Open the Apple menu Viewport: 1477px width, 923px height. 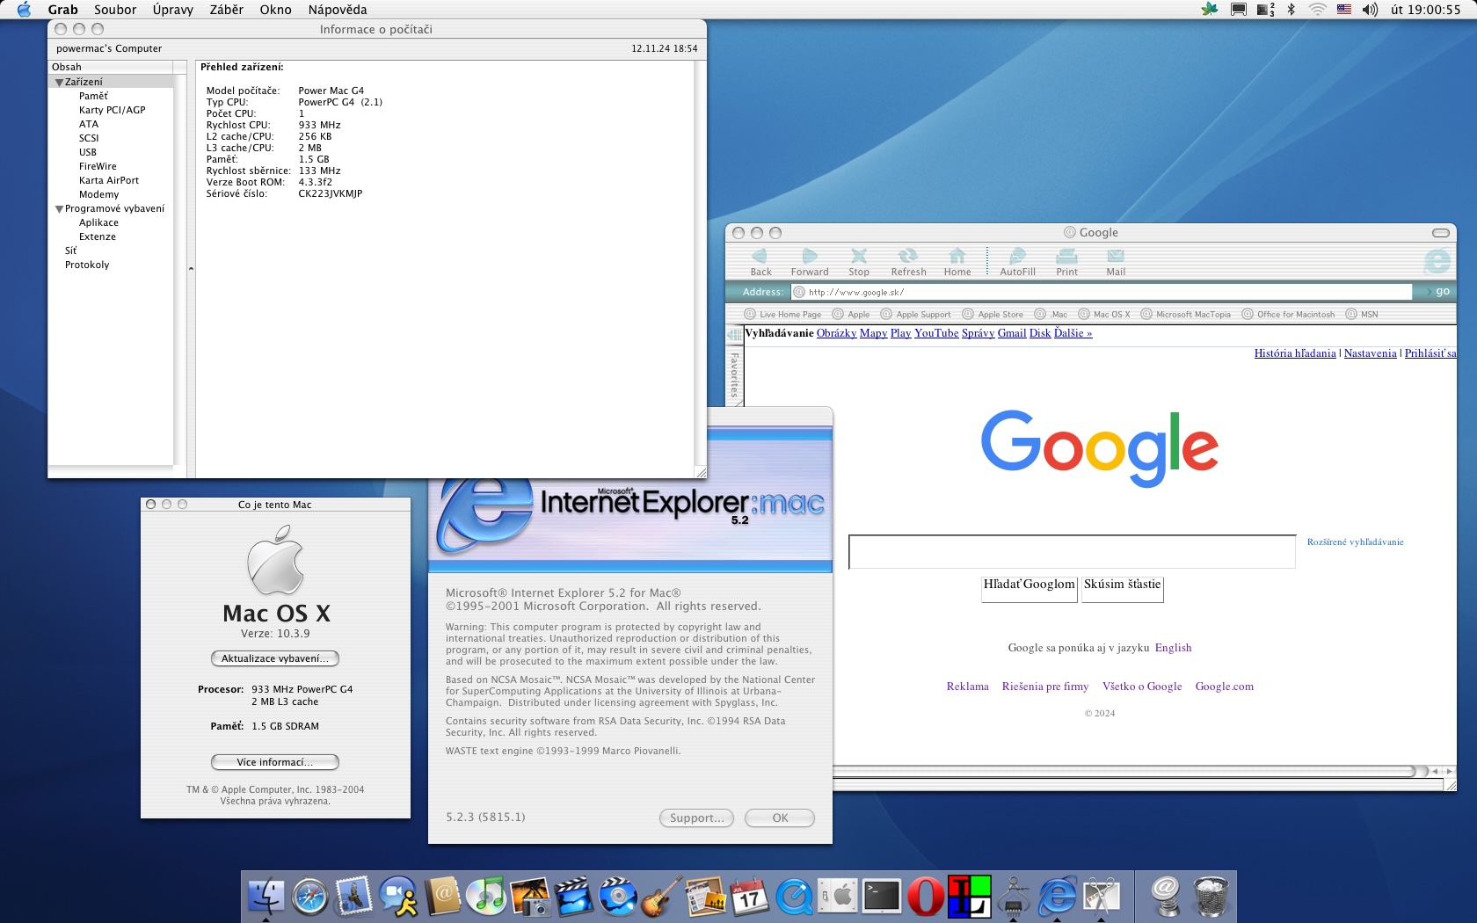(24, 10)
